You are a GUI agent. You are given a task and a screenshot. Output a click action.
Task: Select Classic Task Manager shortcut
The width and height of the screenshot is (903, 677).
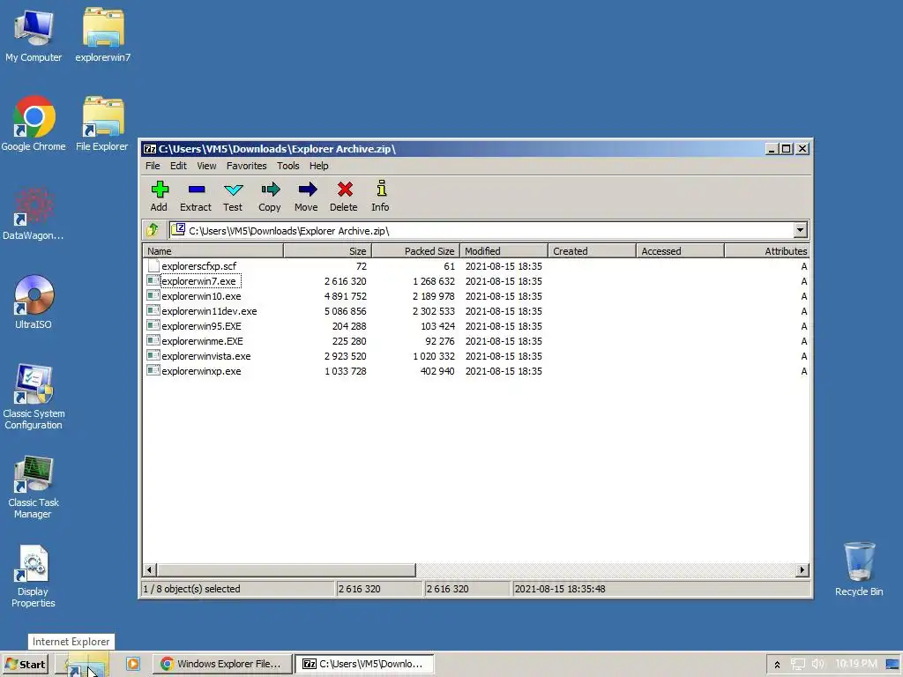pyautogui.click(x=34, y=487)
